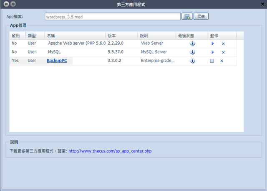Click the 安裝 install button
Screen dimensions: 267x191
tap(201, 16)
